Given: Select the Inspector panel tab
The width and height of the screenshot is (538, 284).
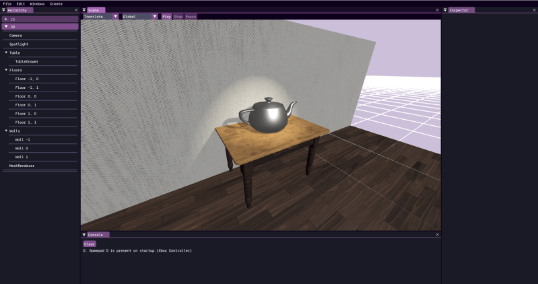Looking at the screenshot, I should tap(461, 10).
